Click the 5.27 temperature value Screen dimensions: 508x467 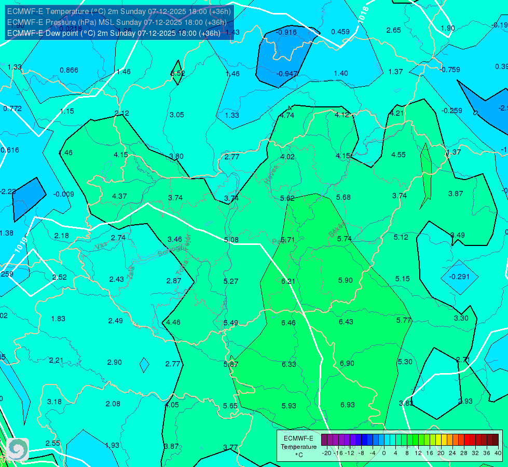[x=231, y=281]
